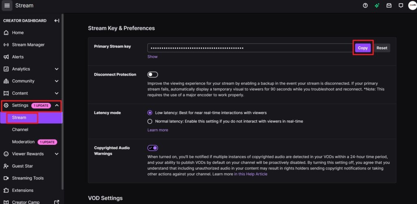417x204 pixels.
Task: Select Channel under Settings
Action: [20, 130]
